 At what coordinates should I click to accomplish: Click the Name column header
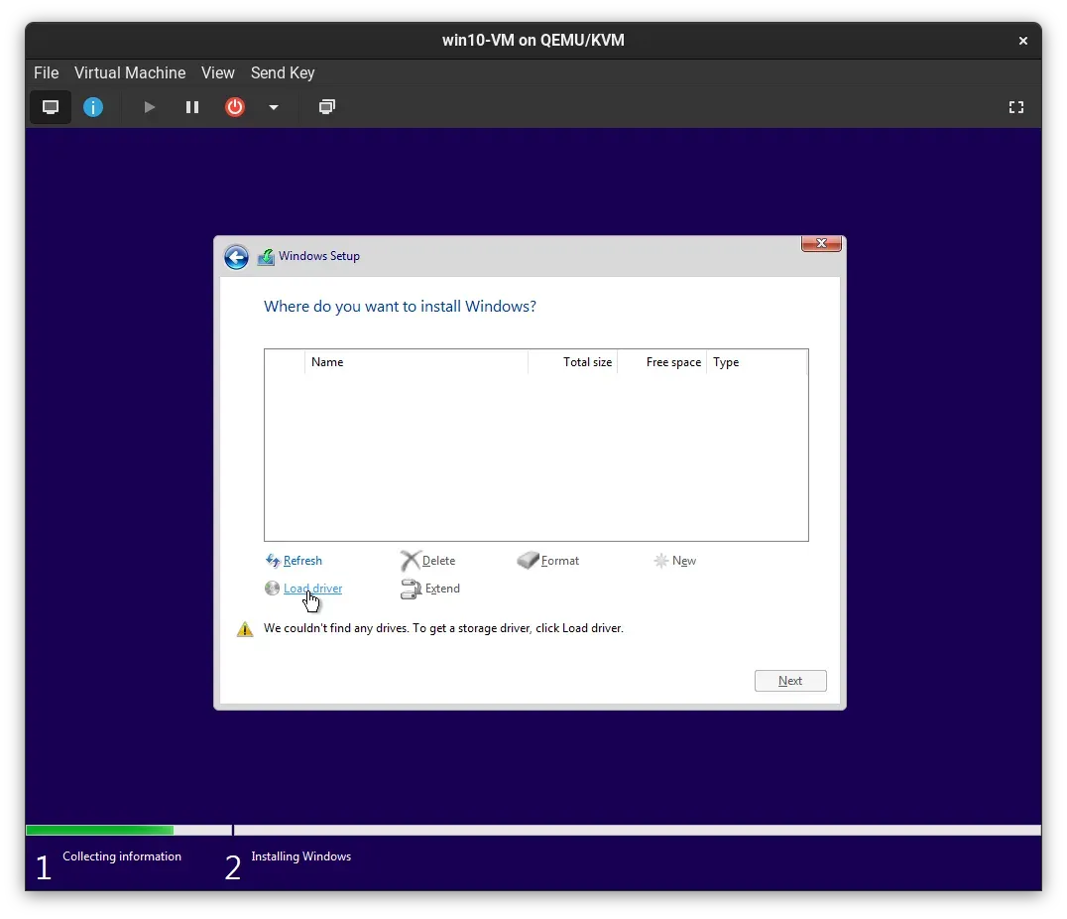click(x=415, y=362)
